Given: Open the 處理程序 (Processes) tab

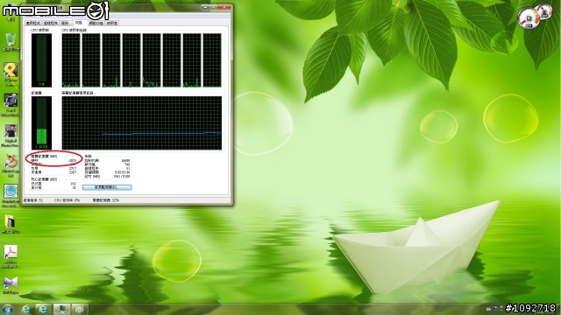Looking at the screenshot, I should point(51,24).
